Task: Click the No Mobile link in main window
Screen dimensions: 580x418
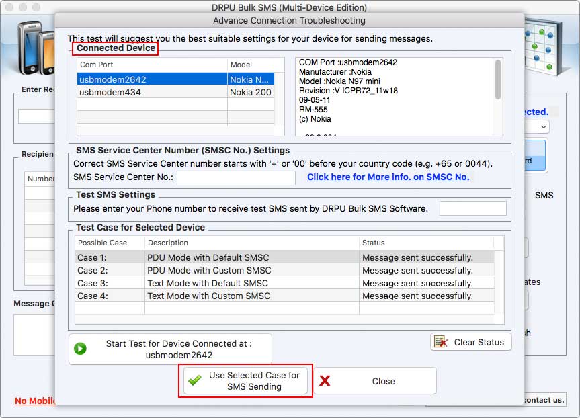Action: 35,401
